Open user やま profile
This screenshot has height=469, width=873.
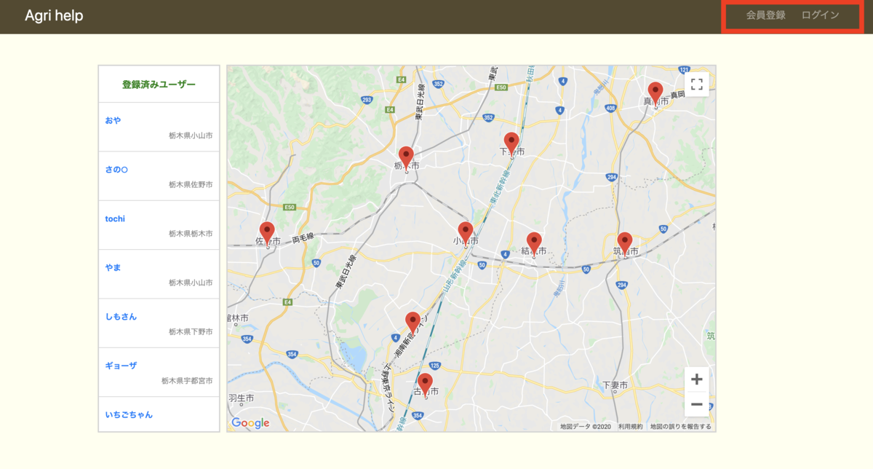113,267
